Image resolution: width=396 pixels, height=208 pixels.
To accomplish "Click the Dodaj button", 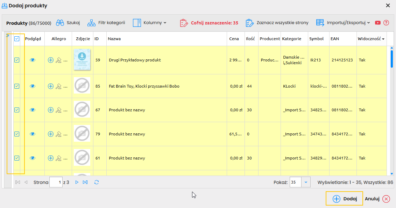I will coord(344,199).
